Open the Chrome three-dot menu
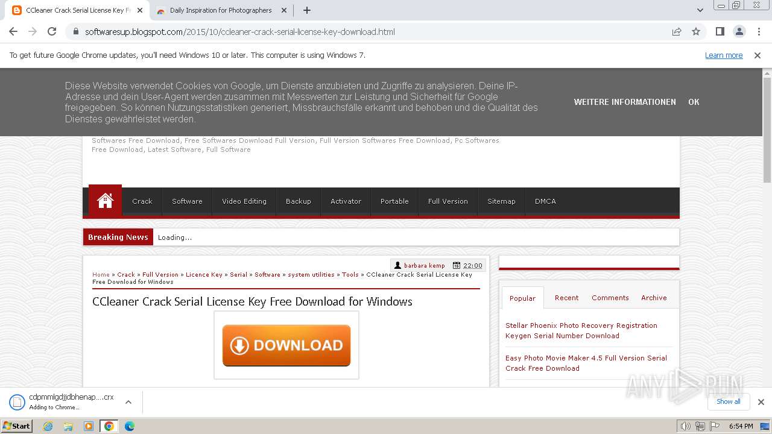Viewport: 772px width, 434px height. (759, 32)
